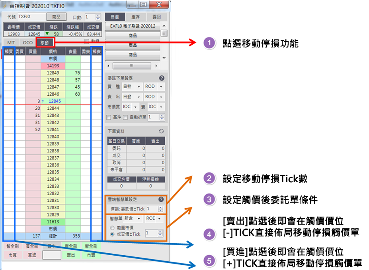369x270 pixels.
Task: Click the watchlist horizontal scrollbar thumb
Action: (132, 66)
